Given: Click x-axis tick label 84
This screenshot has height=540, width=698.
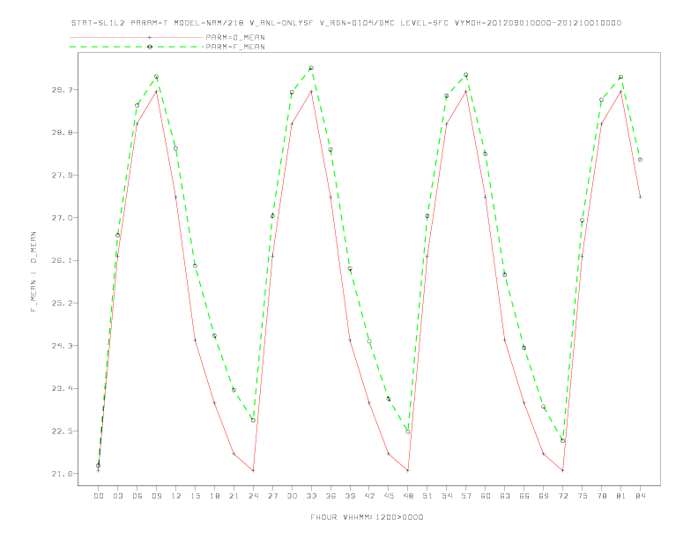Looking at the screenshot, I should (640, 496).
